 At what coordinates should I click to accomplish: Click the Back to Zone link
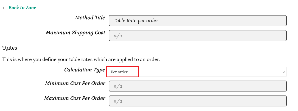point(22,8)
